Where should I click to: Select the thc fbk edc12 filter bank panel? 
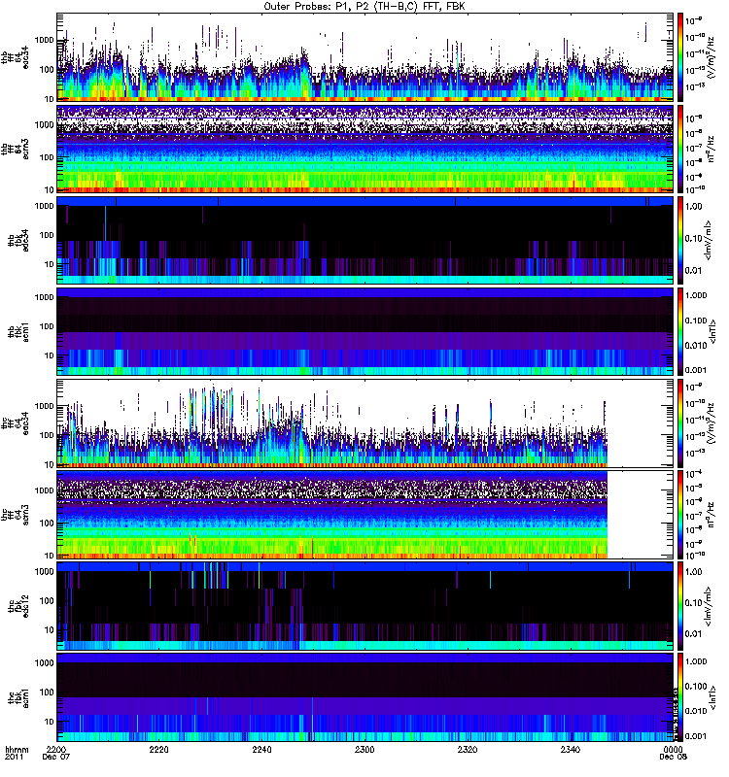365,606
